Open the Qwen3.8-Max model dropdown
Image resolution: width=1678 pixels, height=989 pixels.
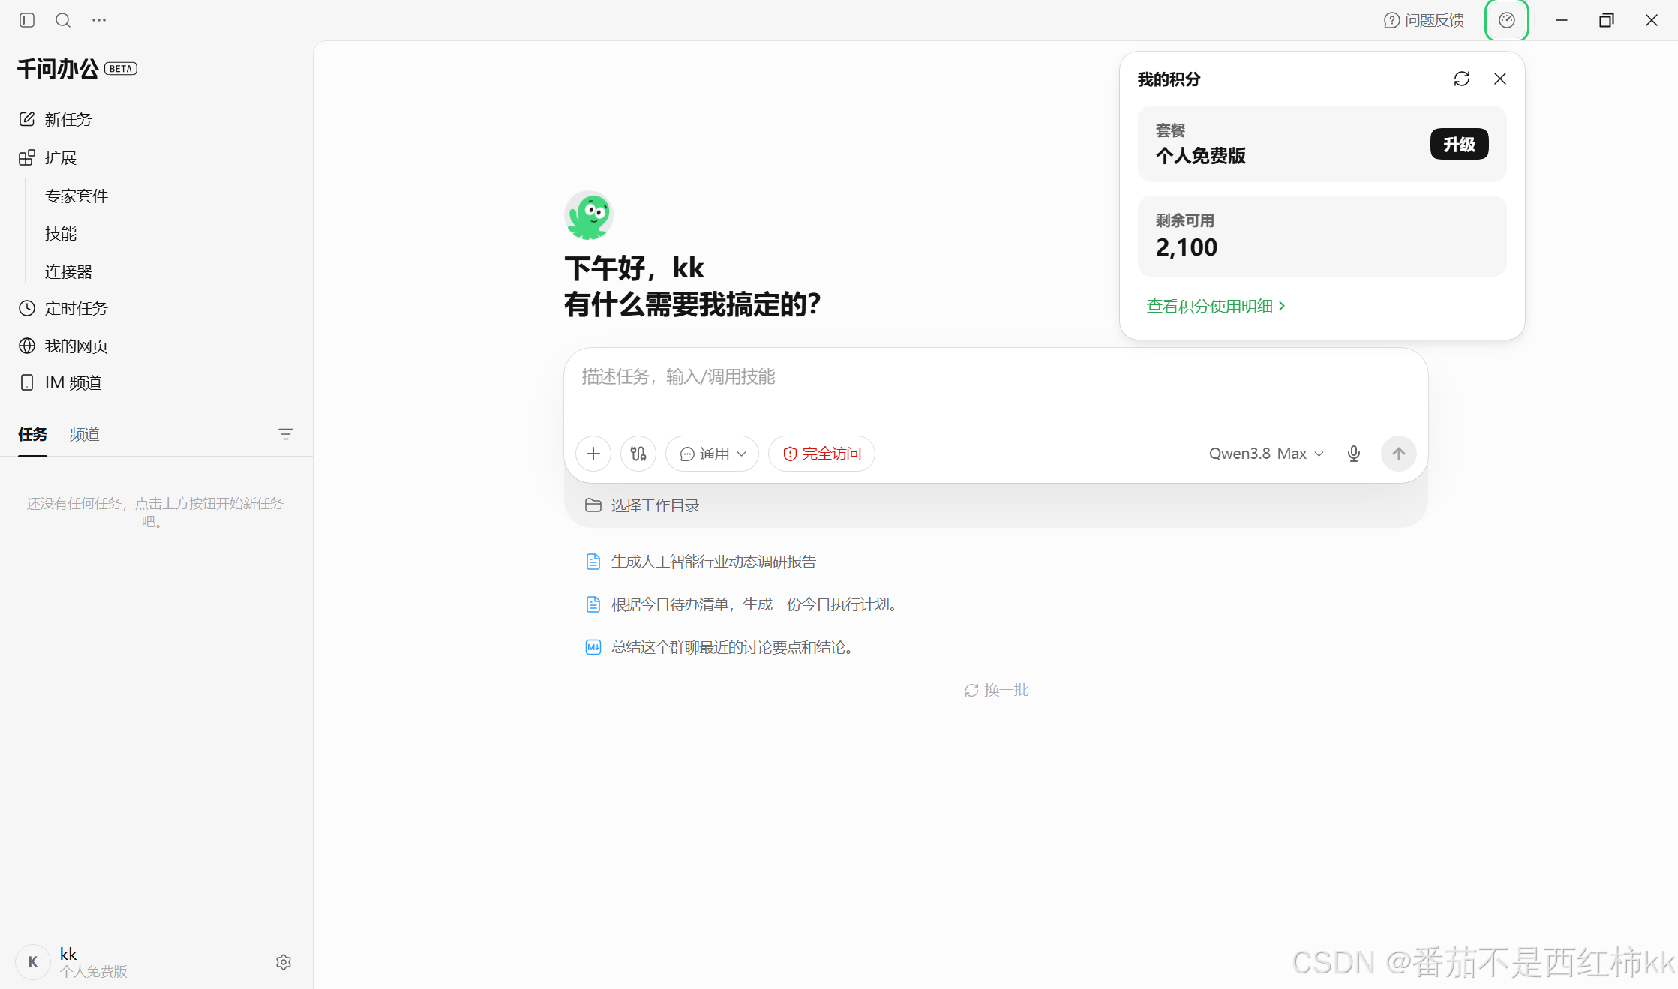tap(1266, 454)
